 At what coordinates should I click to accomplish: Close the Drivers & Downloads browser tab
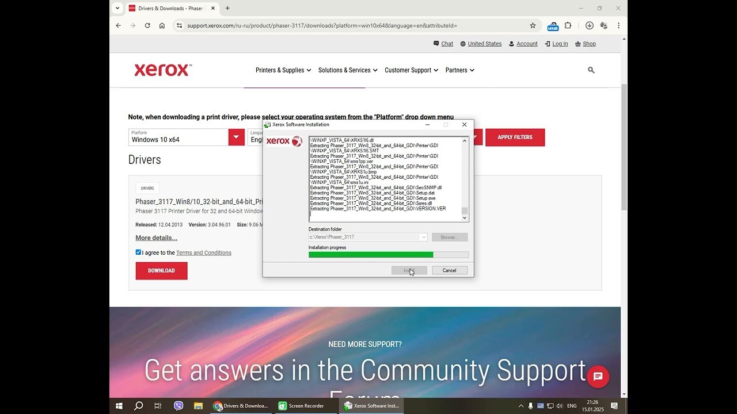pos(213,8)
